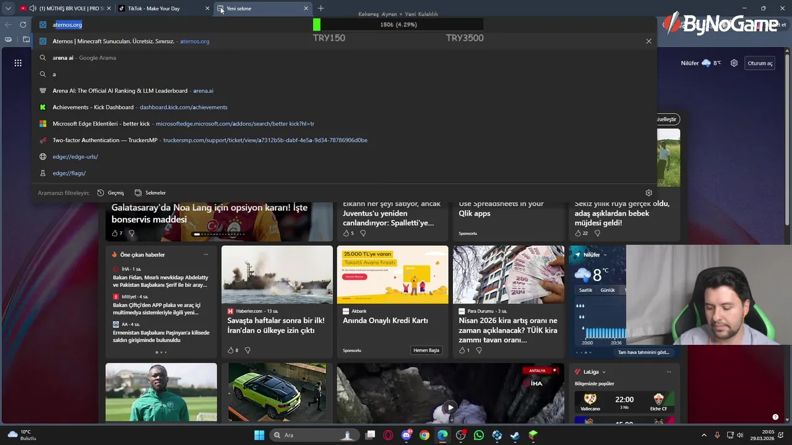Image resolution: width=792 pixels, height=445 pixels.
Task: Like the Nisan 2026 kira article
Action: click(463, 350)
